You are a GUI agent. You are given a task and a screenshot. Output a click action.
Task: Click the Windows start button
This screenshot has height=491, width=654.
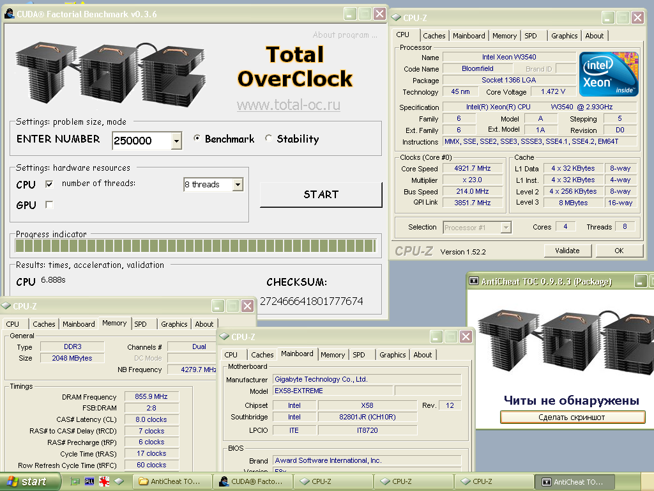(x=31, y=481)
